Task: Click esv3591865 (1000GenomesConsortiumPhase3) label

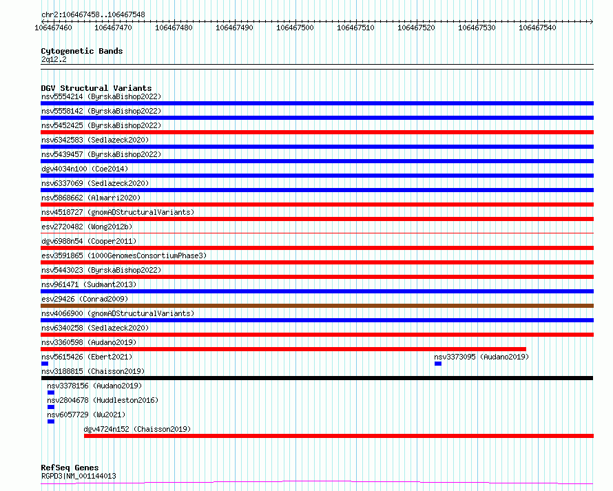Action: [x=124, y=255]
